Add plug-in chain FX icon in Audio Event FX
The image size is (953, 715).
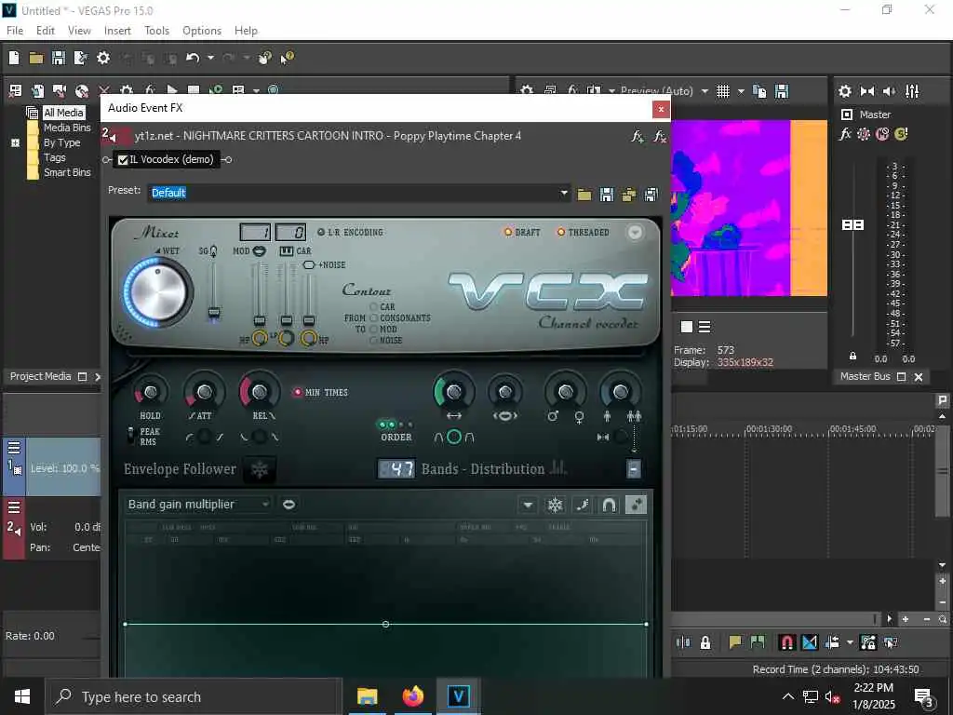coord(637,136)
